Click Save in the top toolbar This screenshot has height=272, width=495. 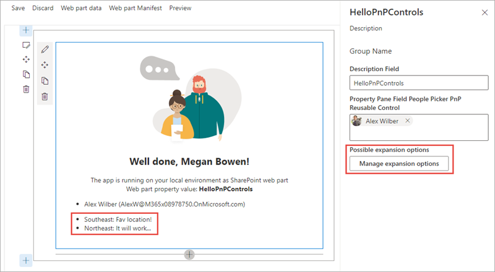[19, 8]
